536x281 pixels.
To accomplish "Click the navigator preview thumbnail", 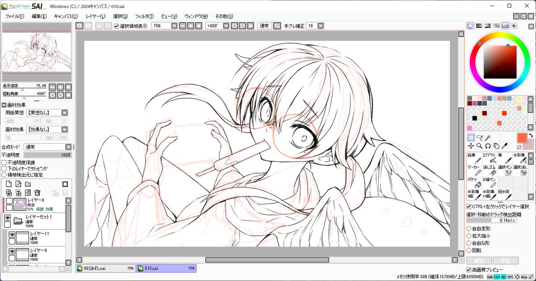I will tap(36, 52).
